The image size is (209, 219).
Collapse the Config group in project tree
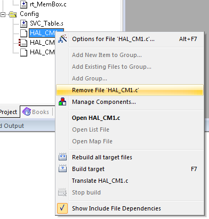[x=3, y=14]
